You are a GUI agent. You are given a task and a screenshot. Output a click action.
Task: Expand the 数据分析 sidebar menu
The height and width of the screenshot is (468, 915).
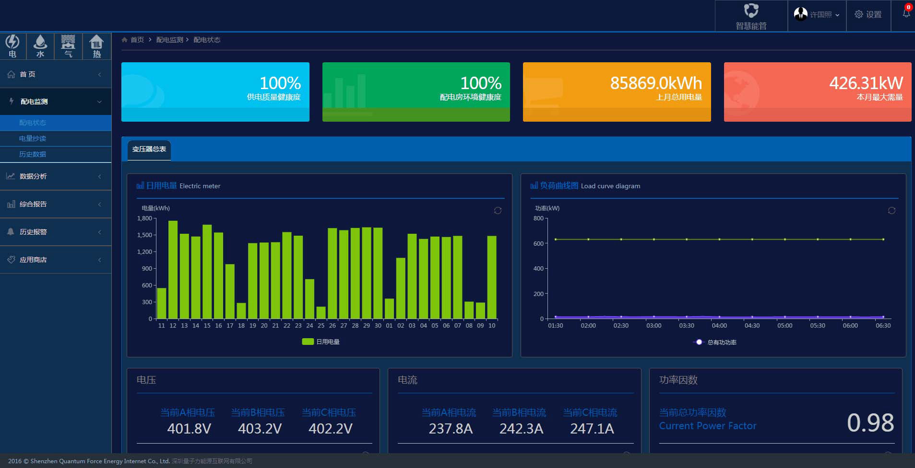pos(56,176)
